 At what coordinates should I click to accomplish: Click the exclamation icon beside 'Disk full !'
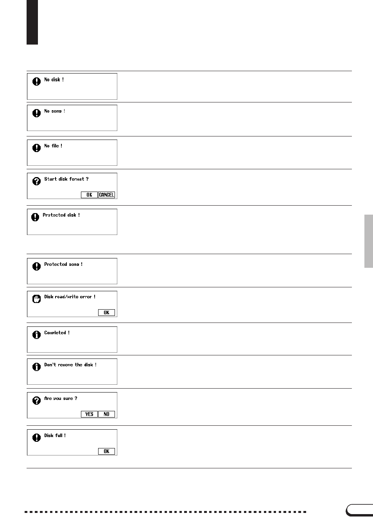[x=36, y=437]
